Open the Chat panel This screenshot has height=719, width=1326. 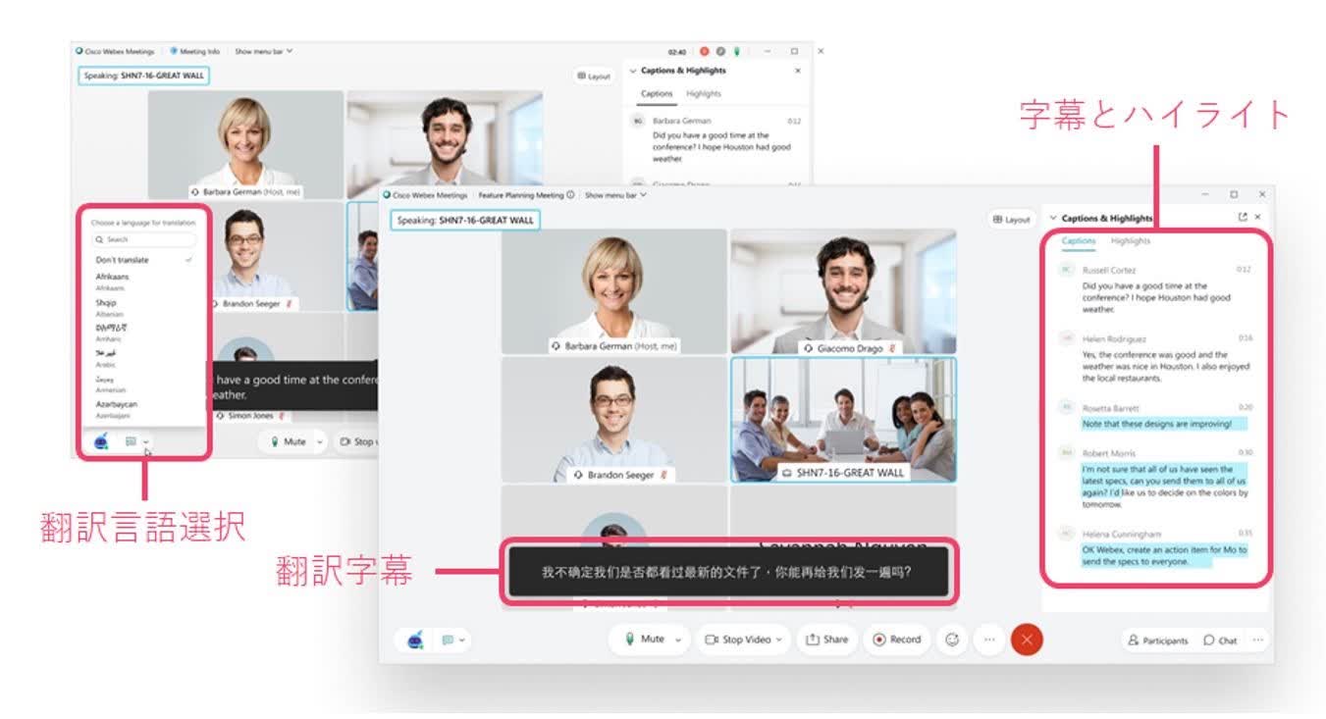(1220, 641)
